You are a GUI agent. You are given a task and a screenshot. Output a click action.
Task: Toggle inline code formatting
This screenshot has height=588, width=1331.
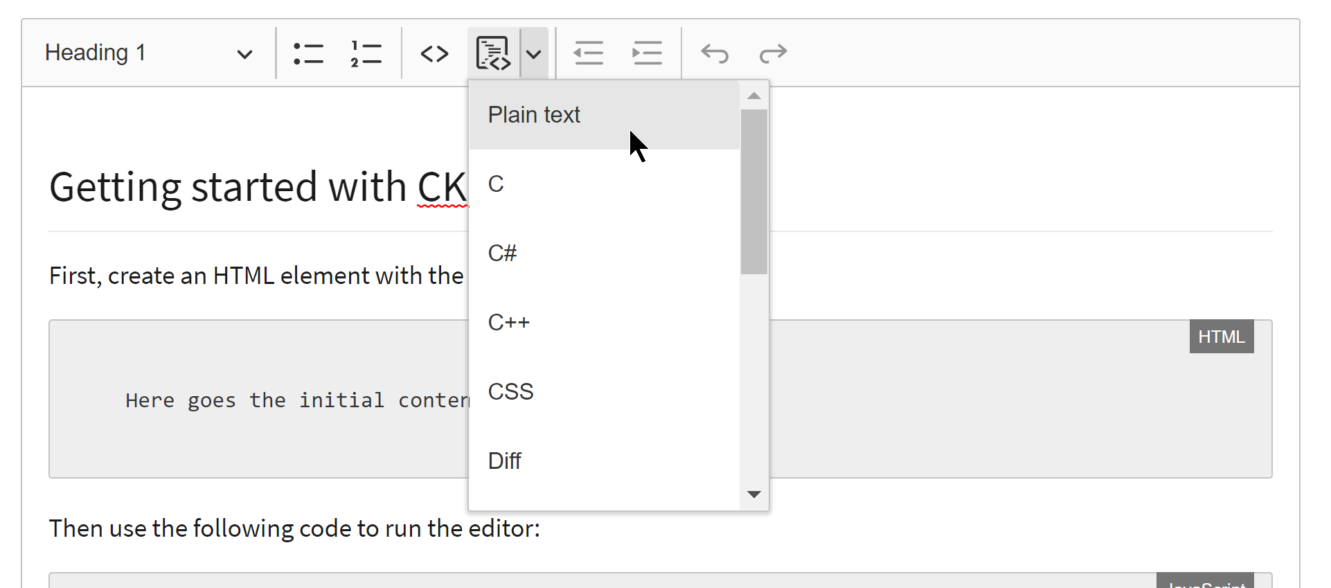pos(434,53)
